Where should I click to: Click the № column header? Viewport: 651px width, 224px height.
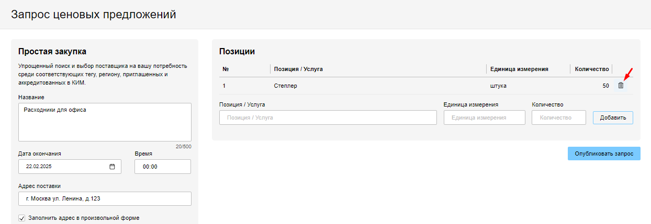(x=226, y=69)
